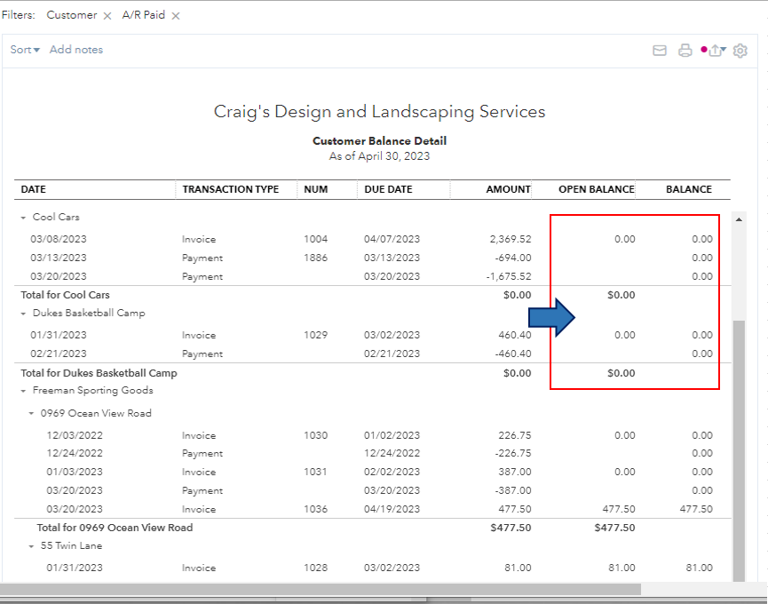The image size is (768, 604).
Task: Click the 2,369.52 invoice amount
Action: point(511,239)
